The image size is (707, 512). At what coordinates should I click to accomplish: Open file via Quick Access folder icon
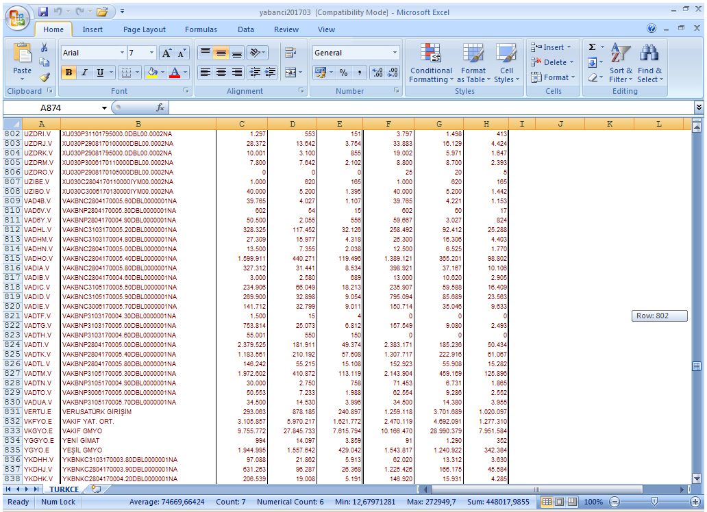(x=102, y=12)
